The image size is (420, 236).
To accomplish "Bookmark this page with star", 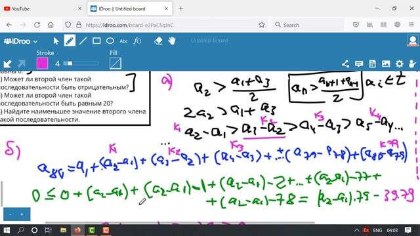I will coord(262,25).
